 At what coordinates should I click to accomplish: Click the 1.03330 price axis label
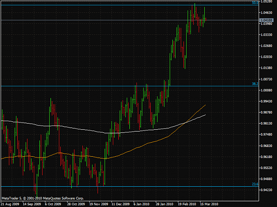266,35
